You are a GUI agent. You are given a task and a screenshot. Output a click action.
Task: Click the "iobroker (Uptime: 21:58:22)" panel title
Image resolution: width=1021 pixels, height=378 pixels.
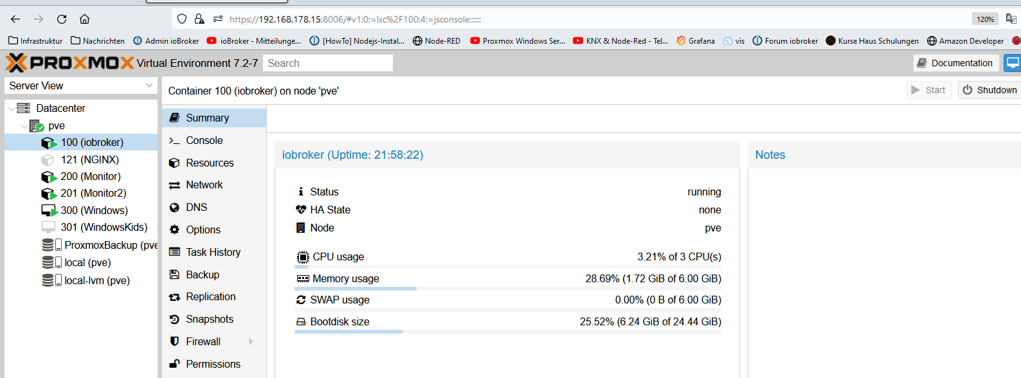pos(352,155)
